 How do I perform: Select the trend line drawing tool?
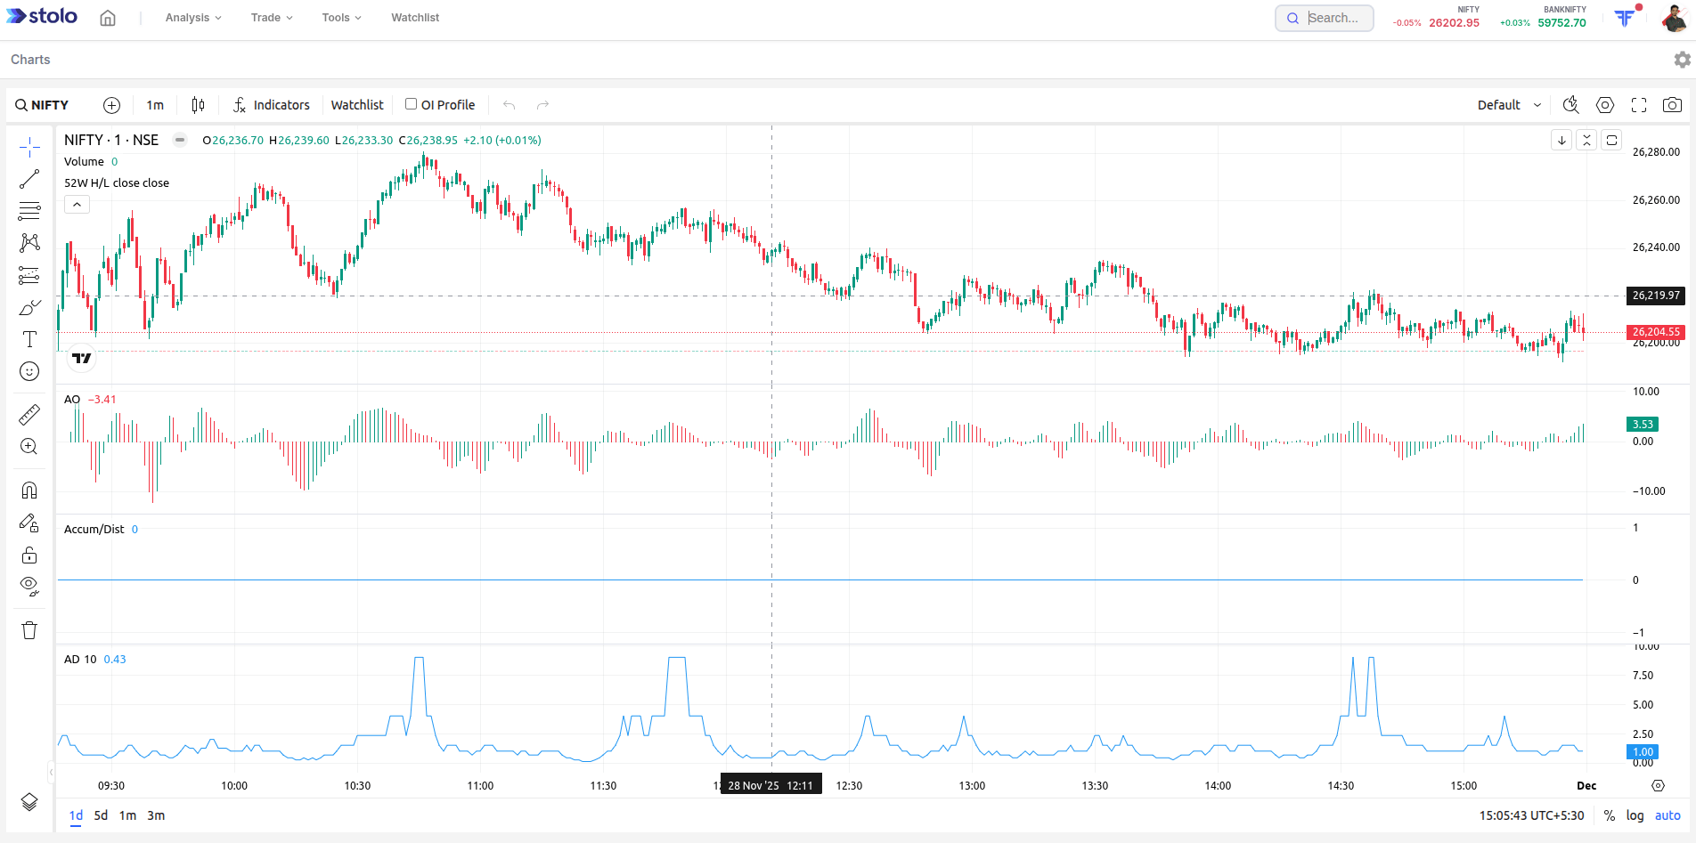(29, 178)
